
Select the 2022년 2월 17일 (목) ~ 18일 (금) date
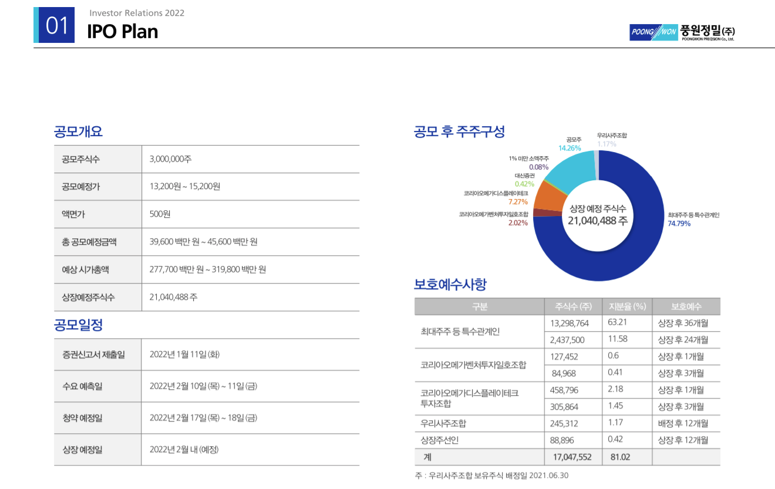(x=204, y=418)
